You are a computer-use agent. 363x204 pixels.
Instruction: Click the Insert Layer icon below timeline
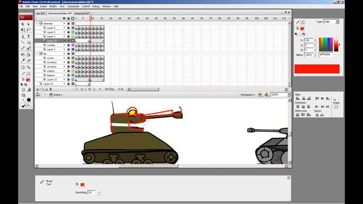pos(37,89)
